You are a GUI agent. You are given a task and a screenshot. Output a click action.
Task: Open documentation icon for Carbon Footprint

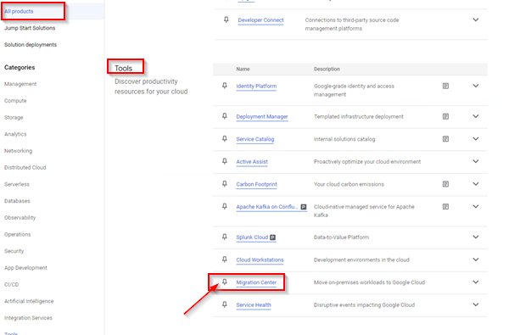pos(445,184)
